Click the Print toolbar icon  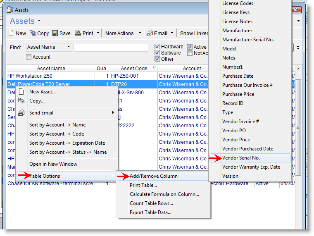[78, 33]
